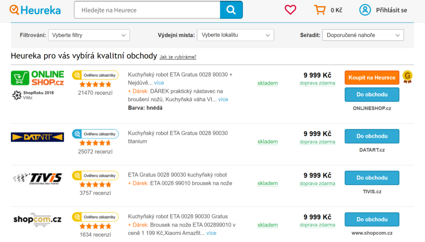The height and width of the screenshot is (242, 425).
Task: Expand the Vyberte filtry dropdown
Action: coord(89,35)
